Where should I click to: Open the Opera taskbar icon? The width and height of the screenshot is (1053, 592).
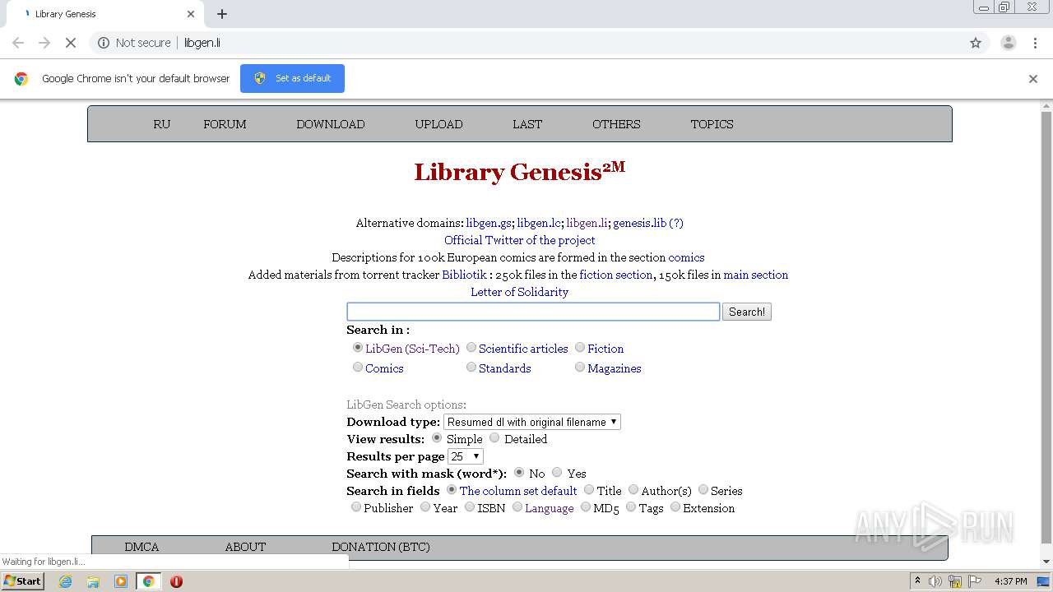tap(176, 581)
